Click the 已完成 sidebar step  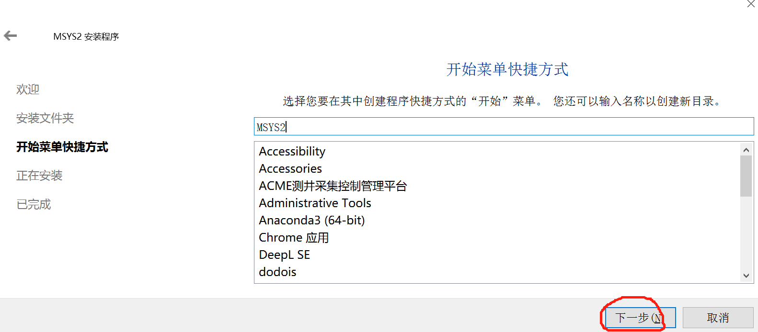coord(34,204)
